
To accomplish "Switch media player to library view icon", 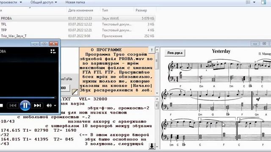I will pyautogui.click(x=53, y=52).
